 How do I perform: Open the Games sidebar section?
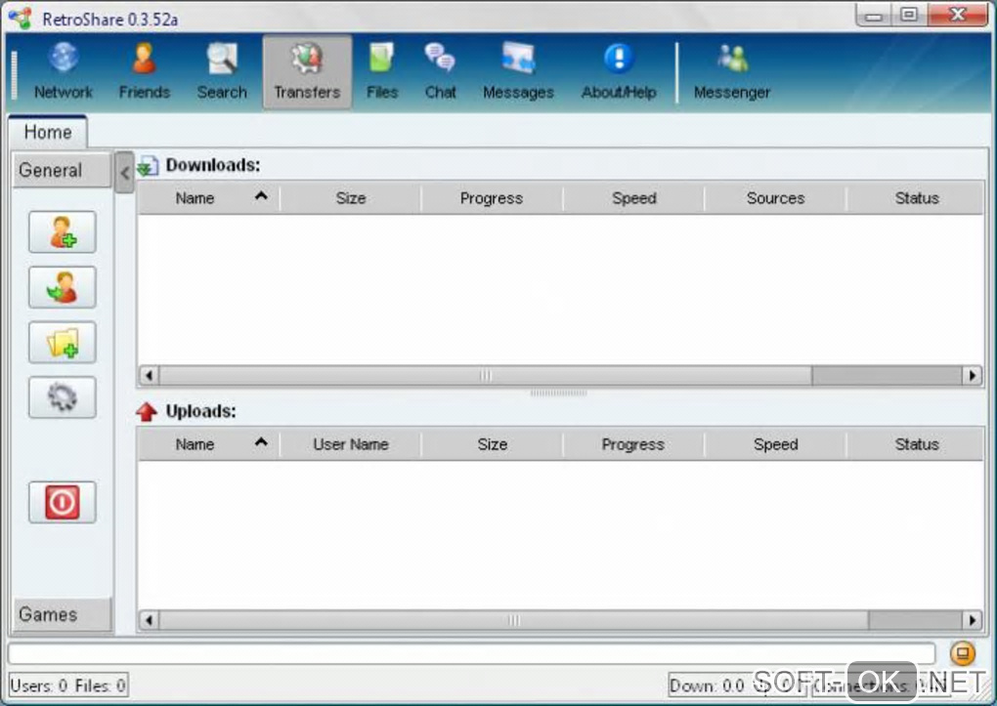62,614
